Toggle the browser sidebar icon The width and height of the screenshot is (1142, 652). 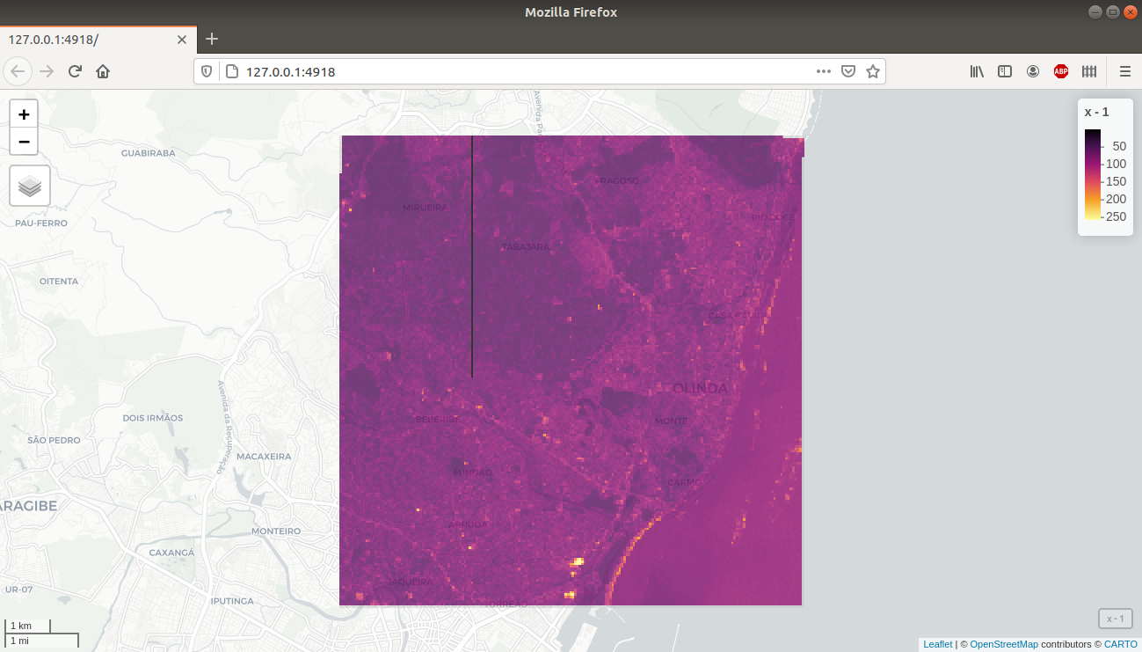[x=1004, y=71]
